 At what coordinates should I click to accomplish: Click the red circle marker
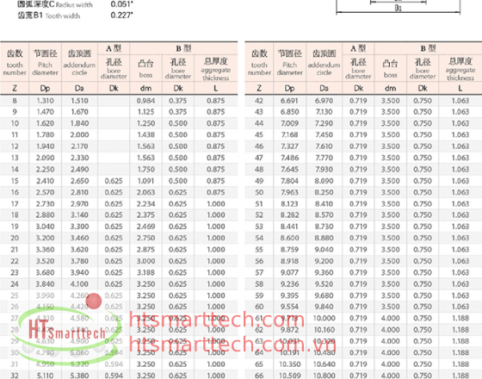(x=94, y=301)
